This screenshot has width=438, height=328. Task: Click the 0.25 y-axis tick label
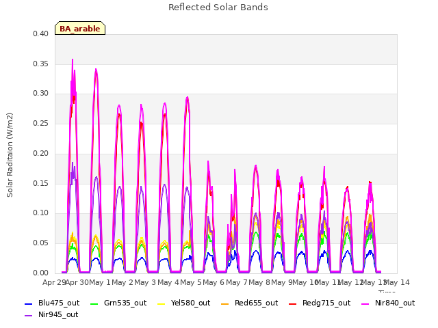point(41,123)
